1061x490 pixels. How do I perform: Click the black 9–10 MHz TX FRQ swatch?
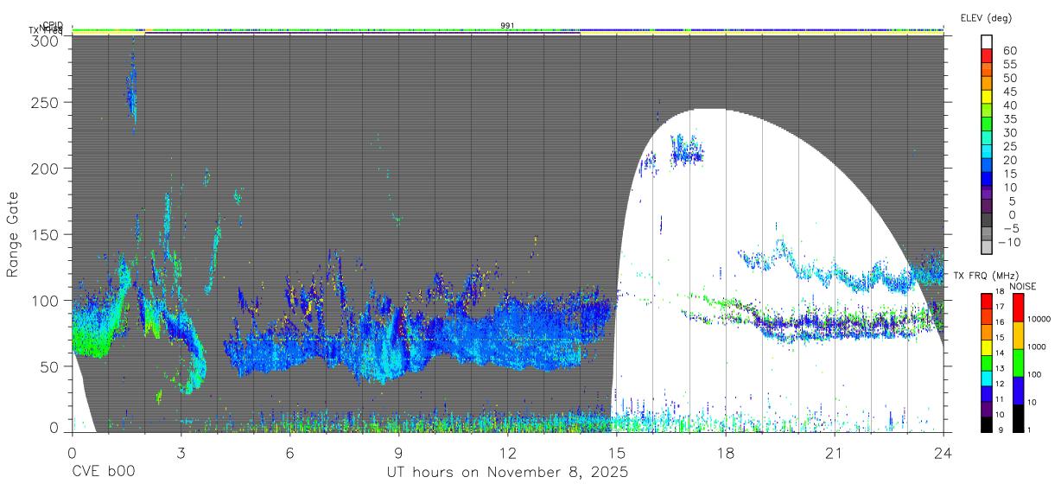987,424
